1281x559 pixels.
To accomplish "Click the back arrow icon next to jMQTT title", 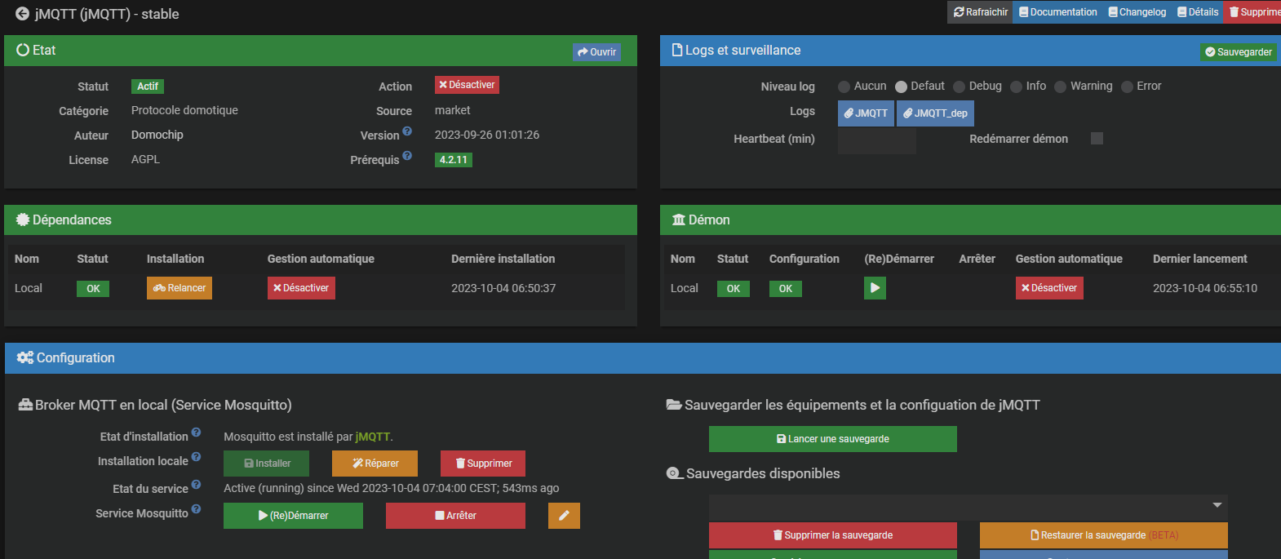I will pos(22,14).
